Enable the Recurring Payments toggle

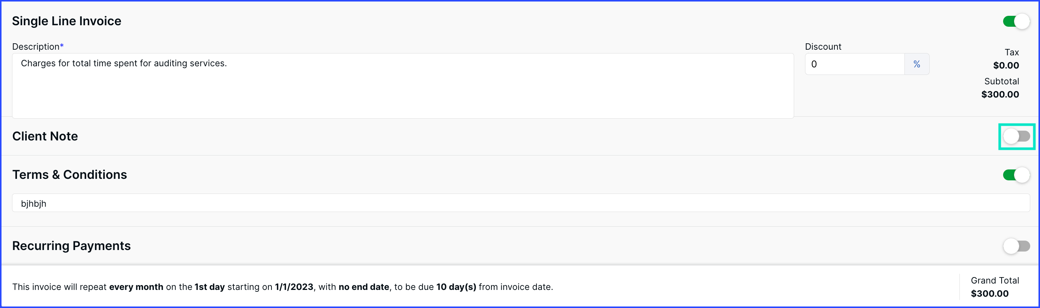pyautogui.click(x=1016, y=246)
